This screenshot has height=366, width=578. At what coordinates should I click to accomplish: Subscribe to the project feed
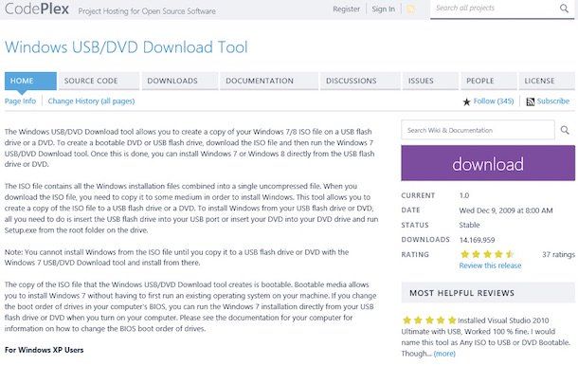click(x=553, y=101)
